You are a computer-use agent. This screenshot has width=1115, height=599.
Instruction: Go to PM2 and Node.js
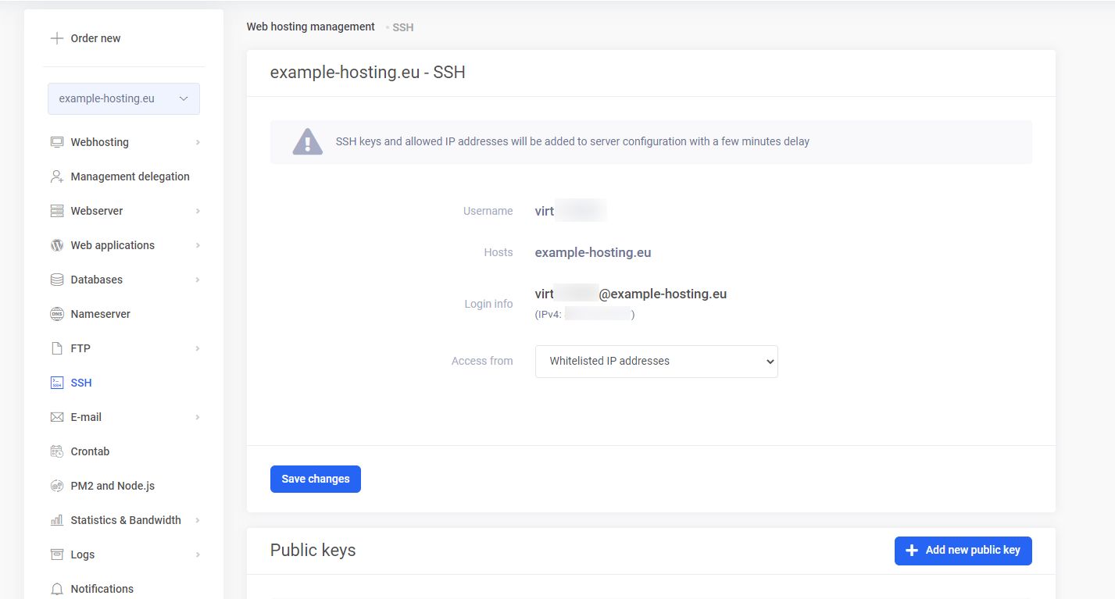(x=113, y=486)
